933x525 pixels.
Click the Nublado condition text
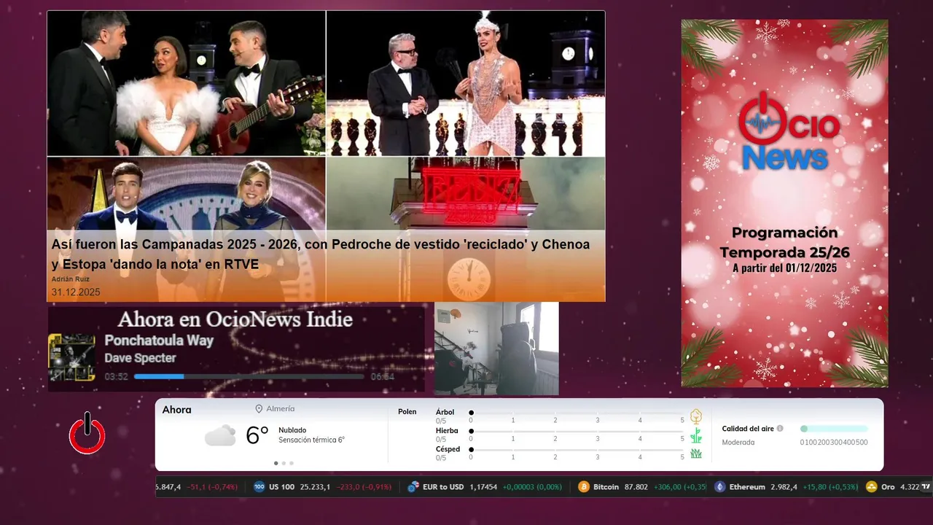[x=292, y=430]
